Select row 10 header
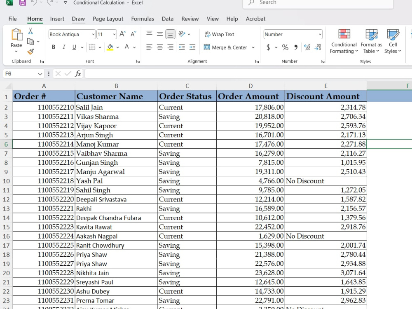This screenshot has height=309, width=412. coord(6,181)
